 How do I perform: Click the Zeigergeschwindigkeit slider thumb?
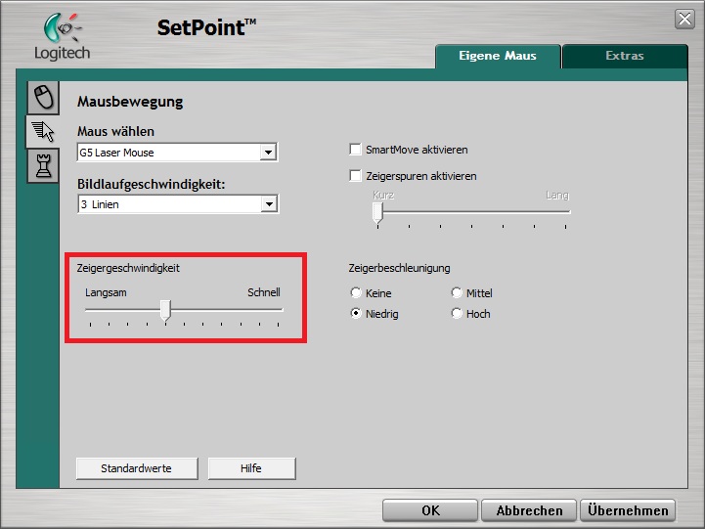(166, 311)
